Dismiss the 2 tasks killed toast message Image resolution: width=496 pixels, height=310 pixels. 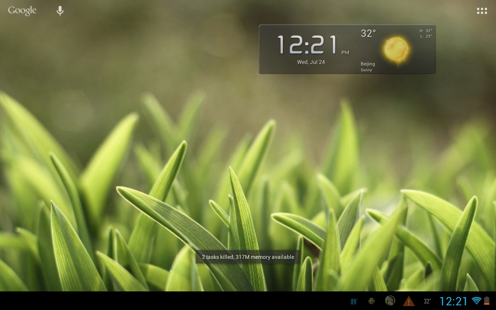point(247,257)
